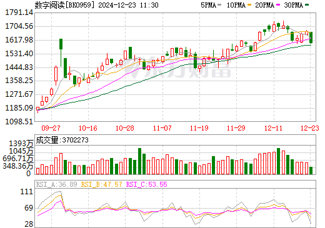The image size is (325, 228).
Task: Select the 11-07 date axis label
Action: (162, 128)
